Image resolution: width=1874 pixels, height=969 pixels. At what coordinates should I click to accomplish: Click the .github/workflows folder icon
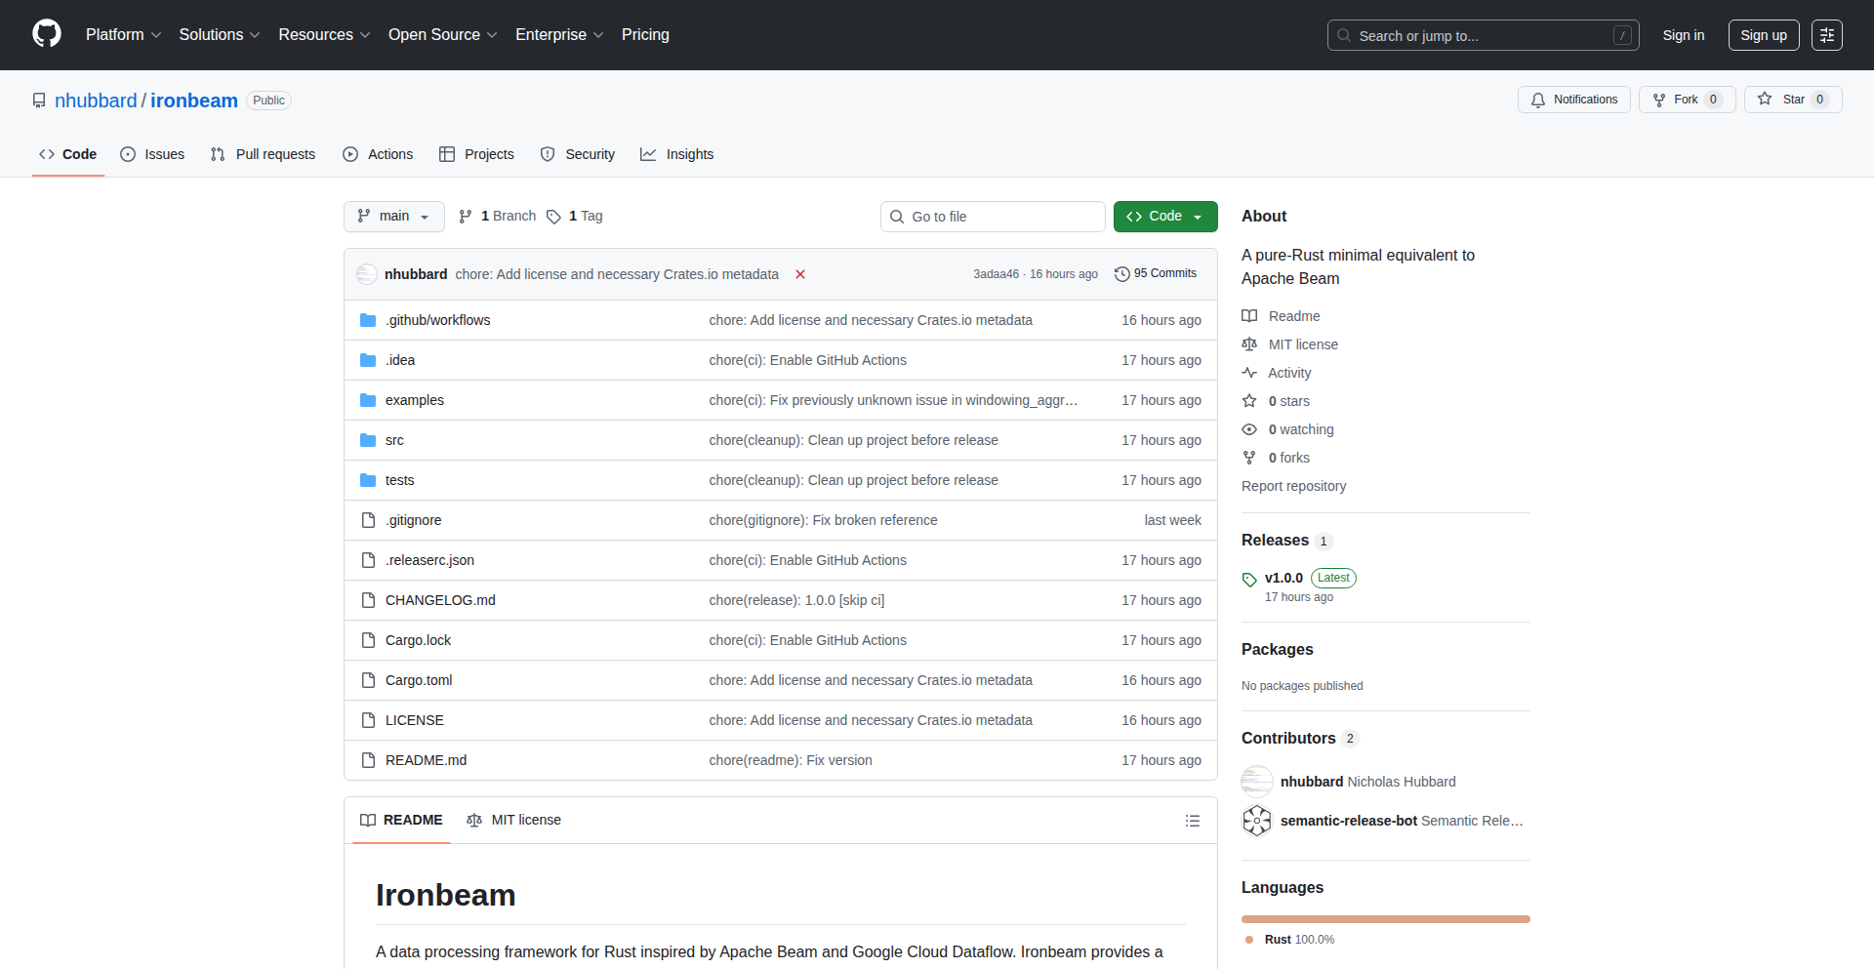[x=368, y=320]
